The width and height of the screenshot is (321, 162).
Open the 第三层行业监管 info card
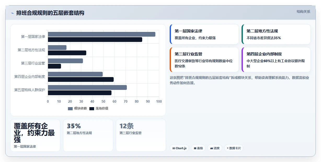(204, 60)
